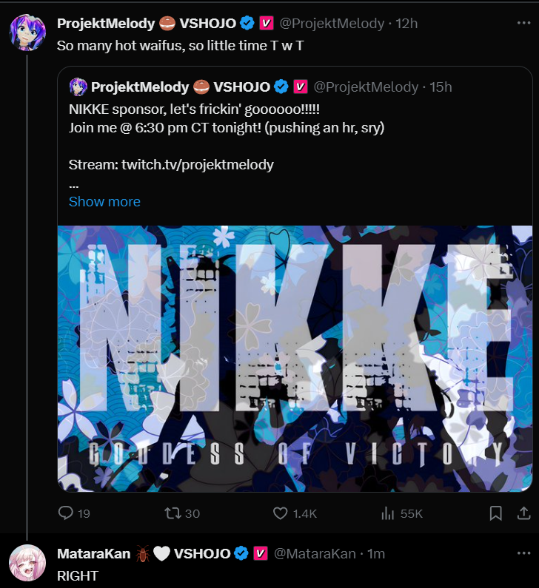Click the pink VSHOJO affiliation badge
The width and height of the screenshot is (539, 588).
tap(267, 23)
